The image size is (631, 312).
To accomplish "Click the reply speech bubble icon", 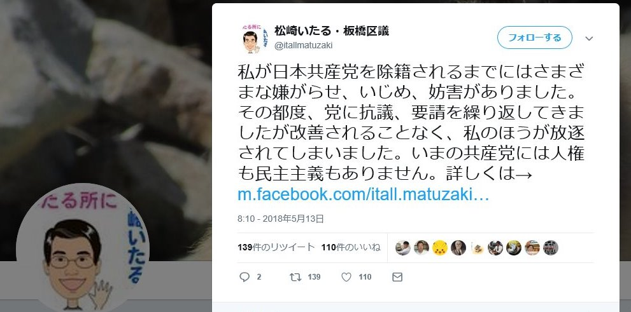I will (245, 277).
